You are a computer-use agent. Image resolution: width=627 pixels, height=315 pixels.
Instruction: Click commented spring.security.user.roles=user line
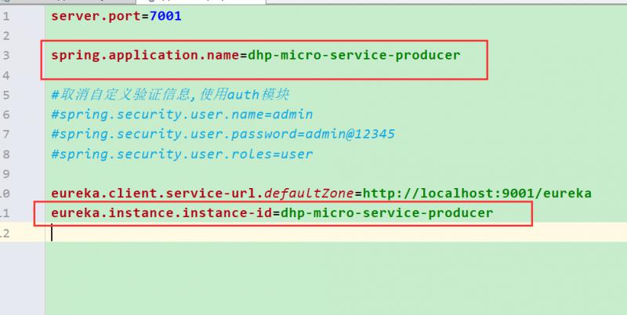click(x=182, y=154)
